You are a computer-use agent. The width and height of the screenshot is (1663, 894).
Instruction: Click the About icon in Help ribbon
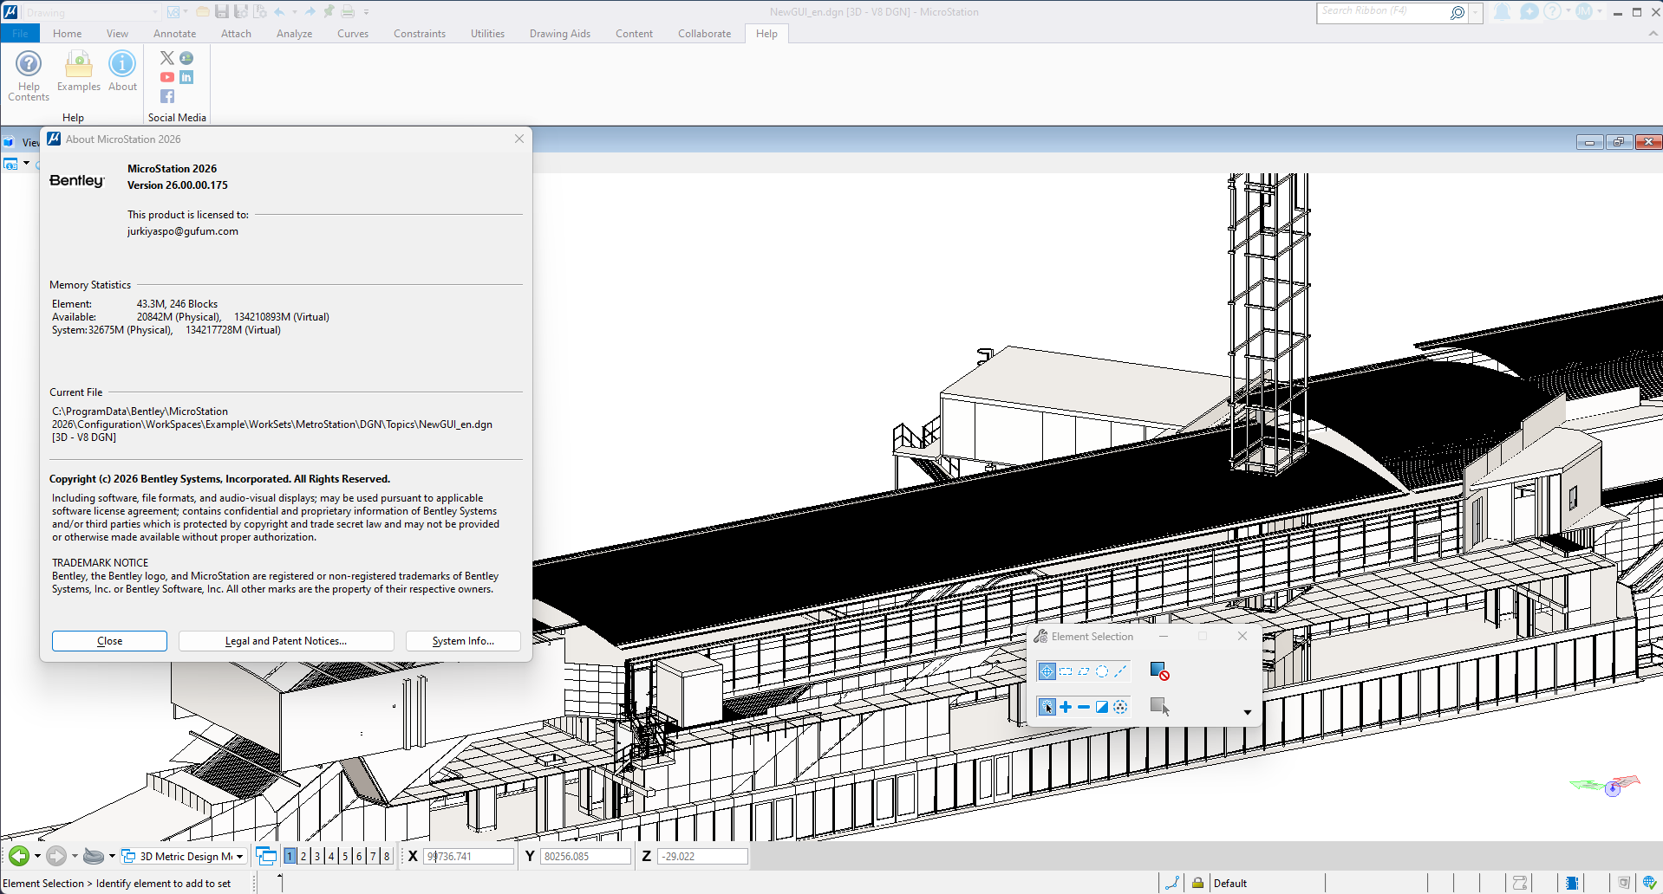point(122,71)
